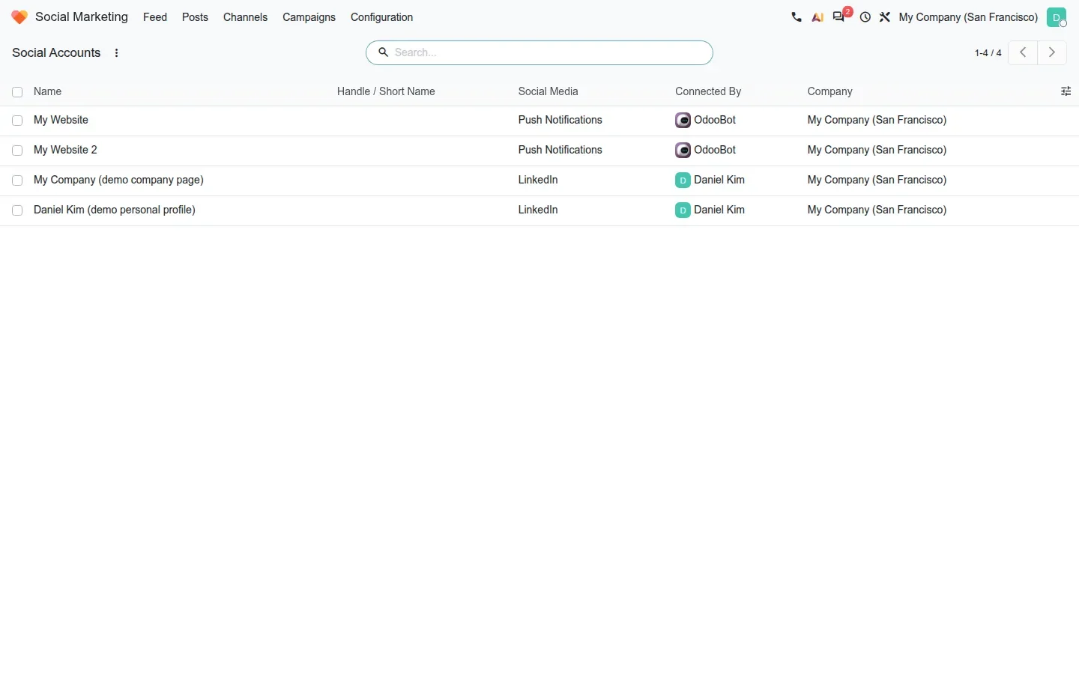Screen dimensions: 1079x674
Task: Click company cell in demo company page row
Action: pyautogui.click(x=877, y=180)
